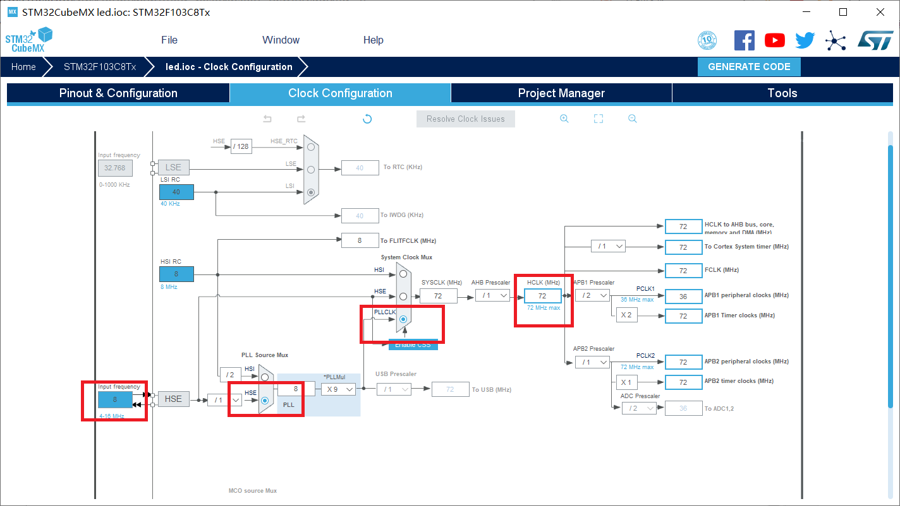The image size is (900, 506).
Task: Click the FCLK (MHz) value field
Action: (683, 270)
